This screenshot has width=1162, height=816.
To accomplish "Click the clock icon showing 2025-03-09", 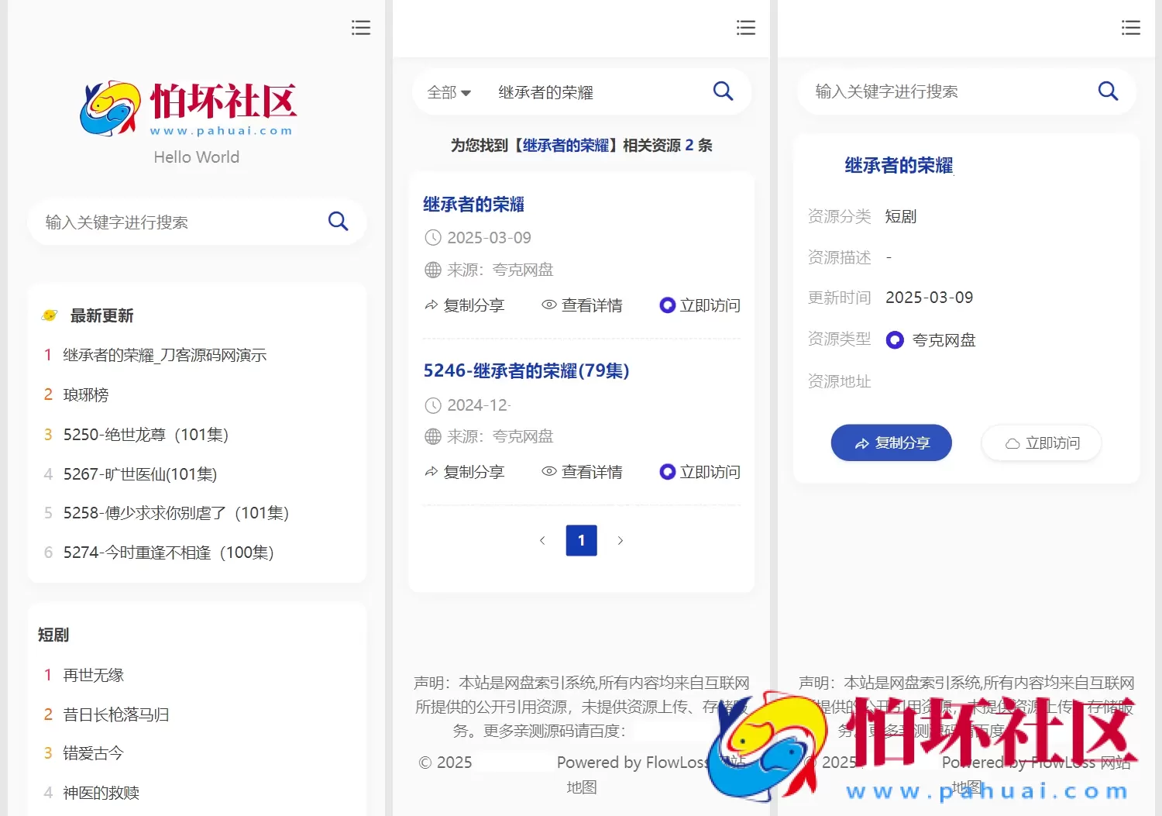I will coord(432,237).
